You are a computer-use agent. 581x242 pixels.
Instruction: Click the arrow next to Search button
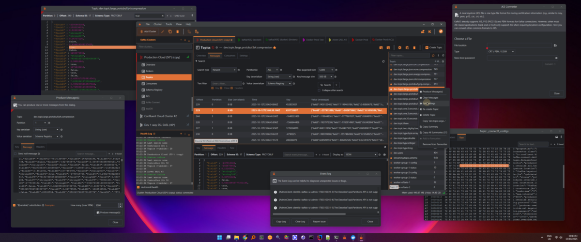tap(337, 85)
